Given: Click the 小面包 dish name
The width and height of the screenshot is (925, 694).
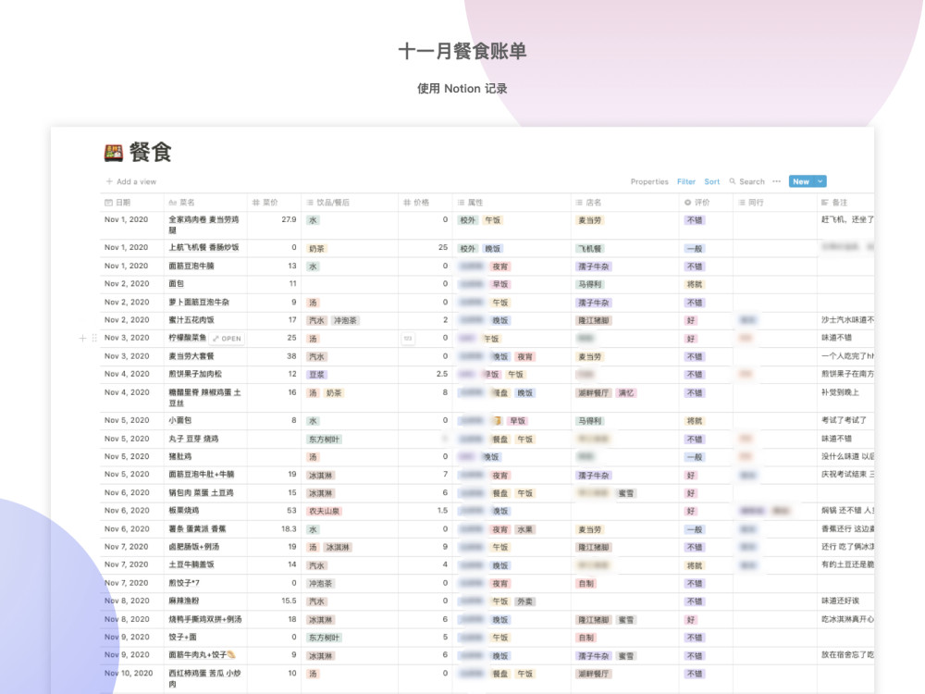Looking at the screenshot, I should click(x=180, y=420).
